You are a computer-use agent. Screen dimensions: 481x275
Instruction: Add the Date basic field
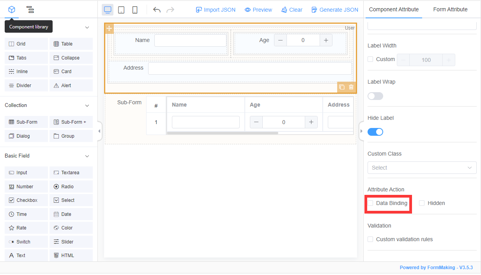(x=71, y=214)
